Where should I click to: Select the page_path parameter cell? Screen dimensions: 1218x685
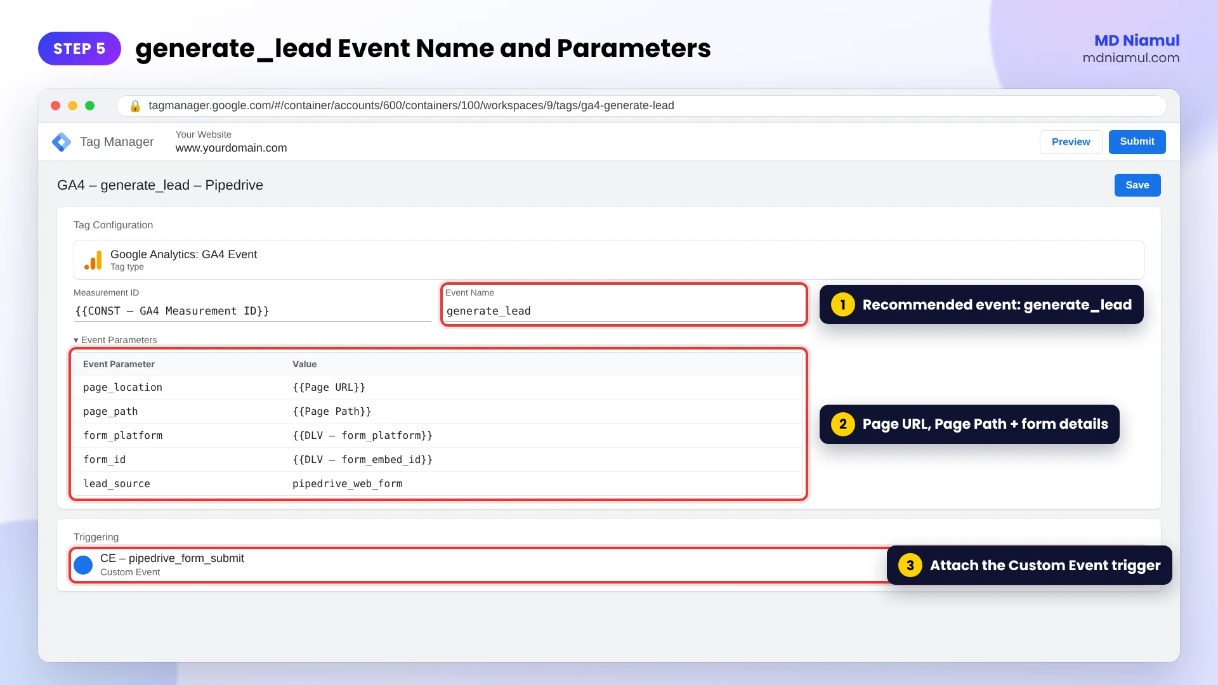110,412
